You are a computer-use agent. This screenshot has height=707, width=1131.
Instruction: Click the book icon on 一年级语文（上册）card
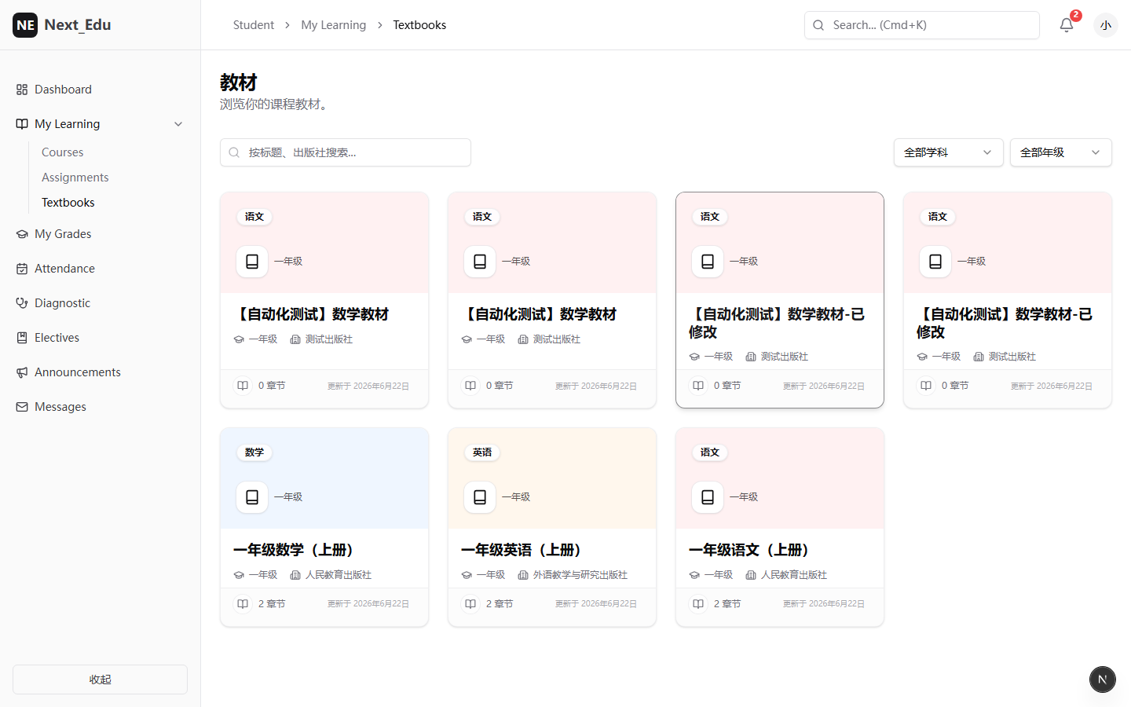708,497
